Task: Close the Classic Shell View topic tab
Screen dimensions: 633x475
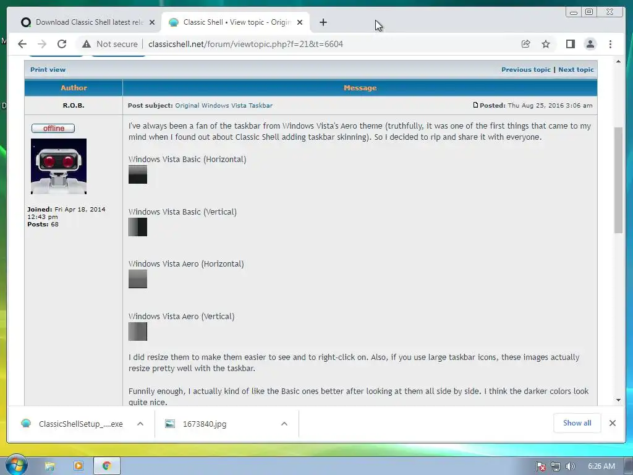Action: pyautogui.click(x=300, y=23)
